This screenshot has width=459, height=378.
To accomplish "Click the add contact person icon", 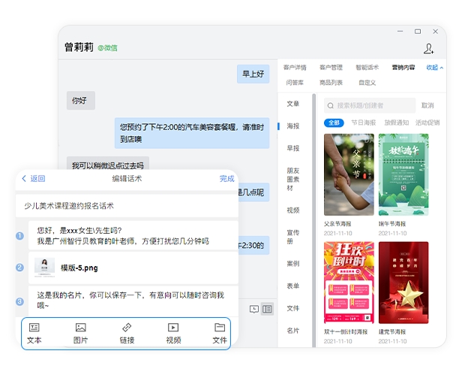I will [x=428, y=49].
